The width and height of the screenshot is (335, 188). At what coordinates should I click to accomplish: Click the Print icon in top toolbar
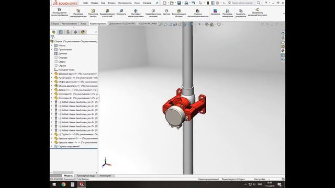[x=186, y=3]
